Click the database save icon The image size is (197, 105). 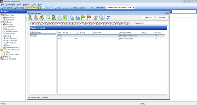click(x=101, y=17)
